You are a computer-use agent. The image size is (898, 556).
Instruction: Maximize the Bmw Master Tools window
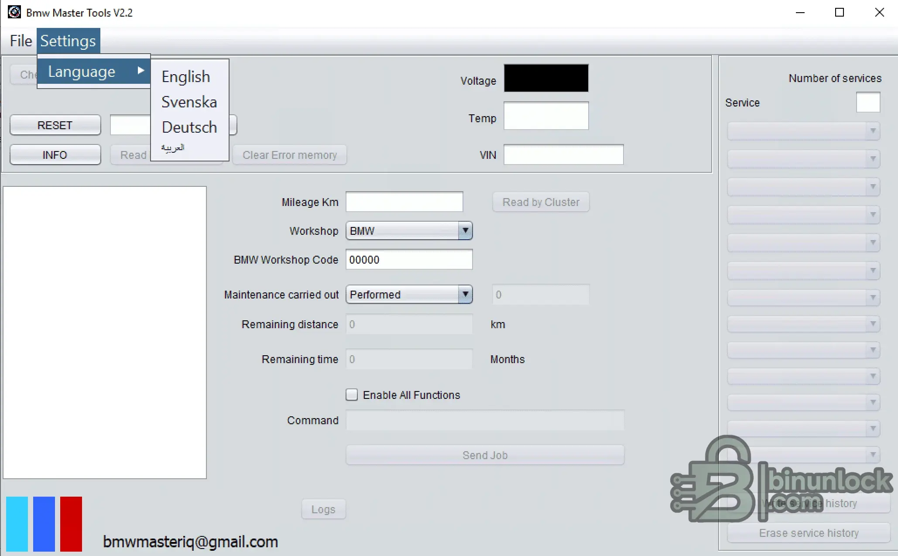pyautogui.click(x=840, y=12)
